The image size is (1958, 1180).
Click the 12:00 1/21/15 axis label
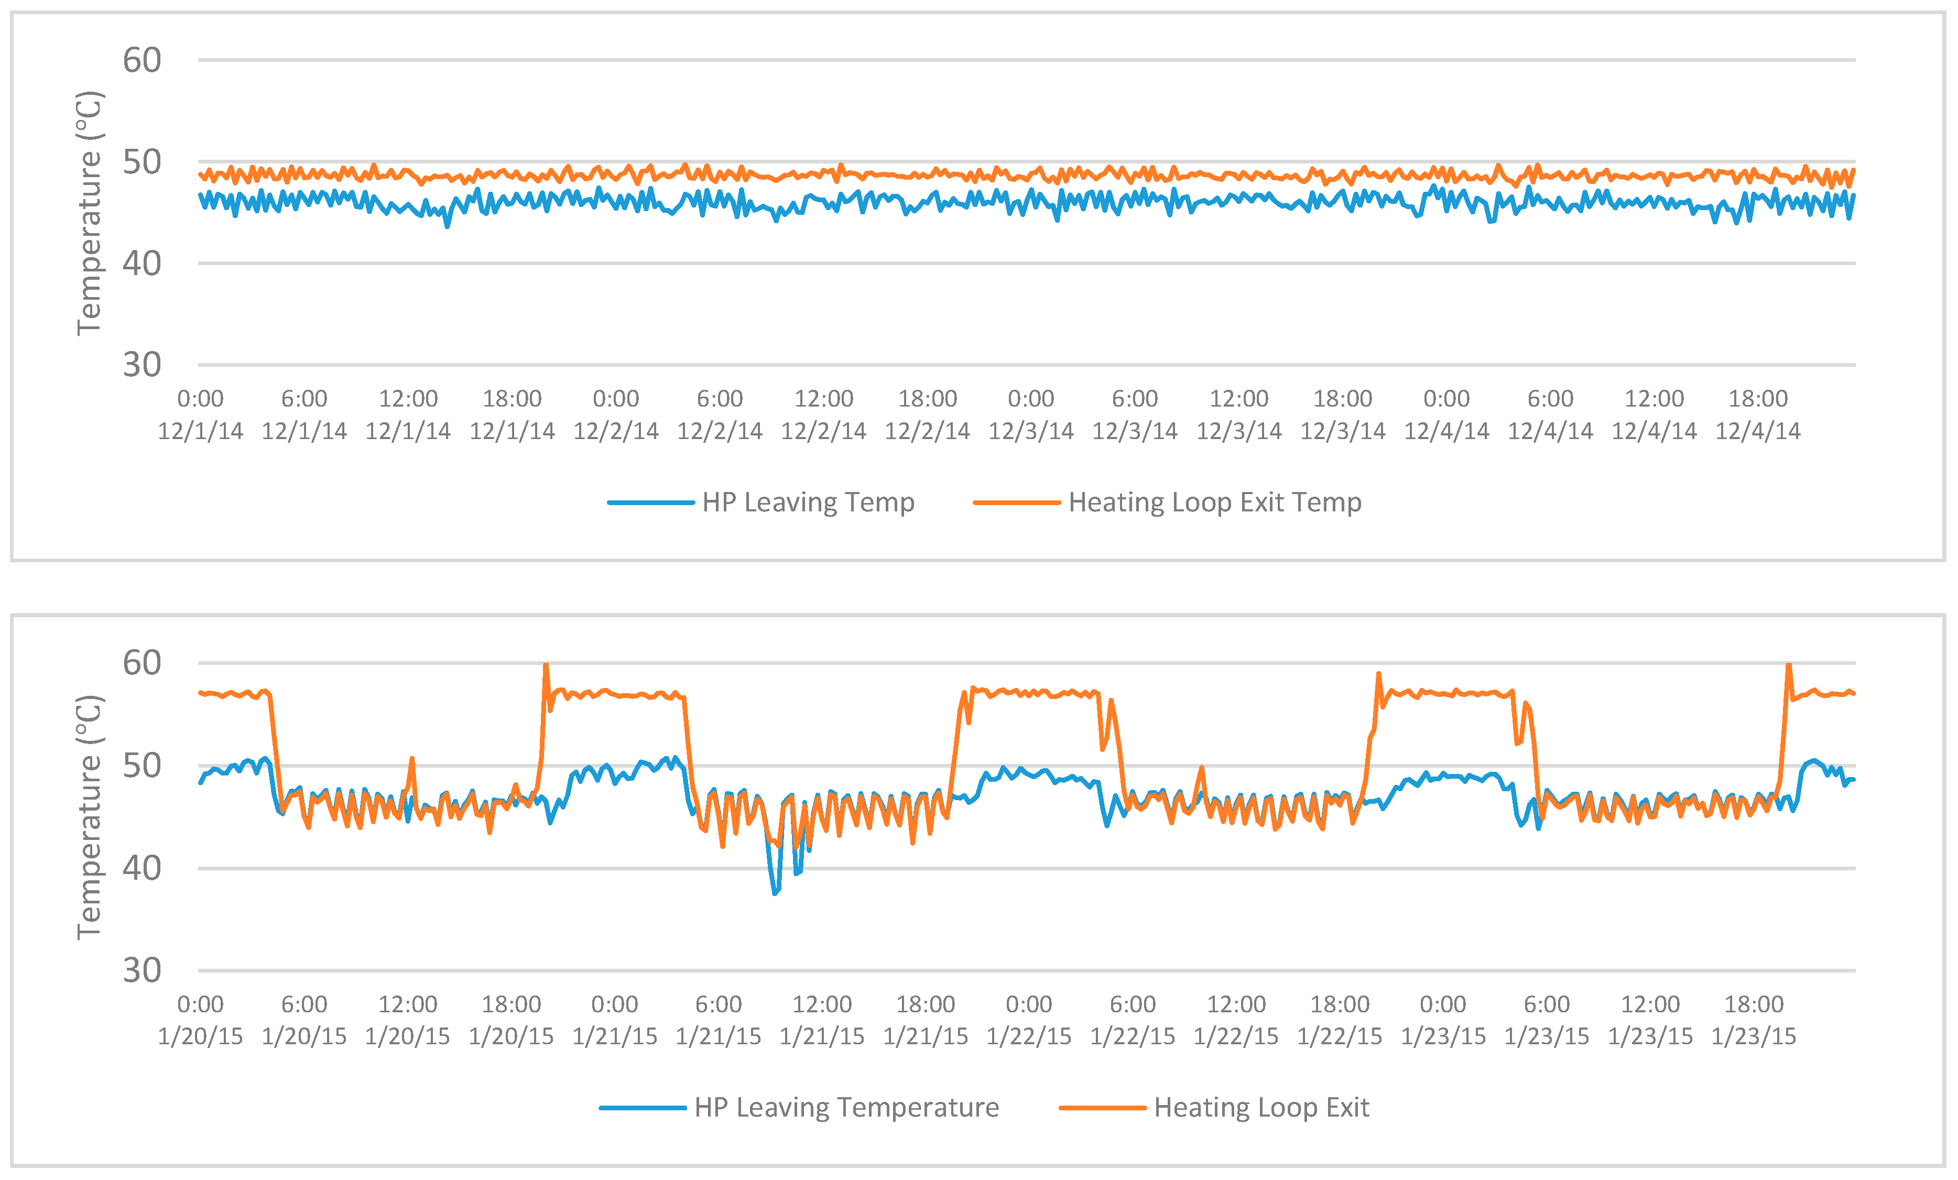(822, 1020)
